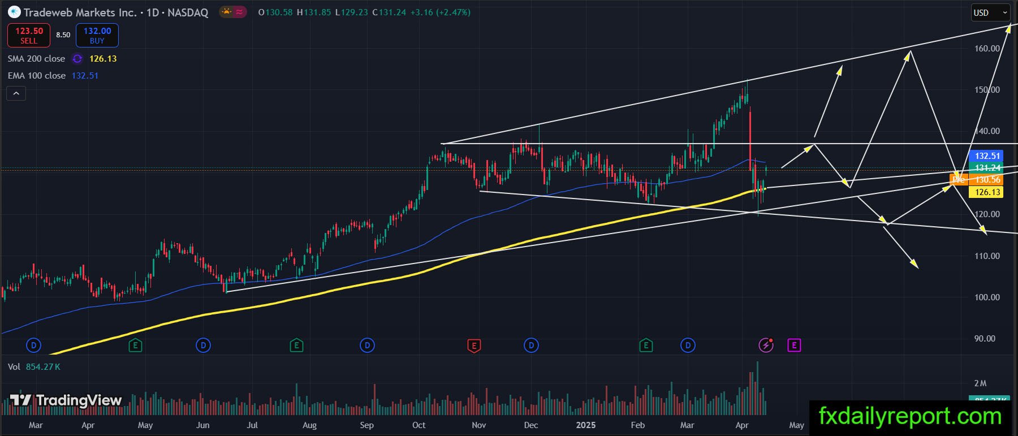This screenshot has height=436, width=1018.
Task: Open the dividend marker above September 2024
Action: (368, 345)
